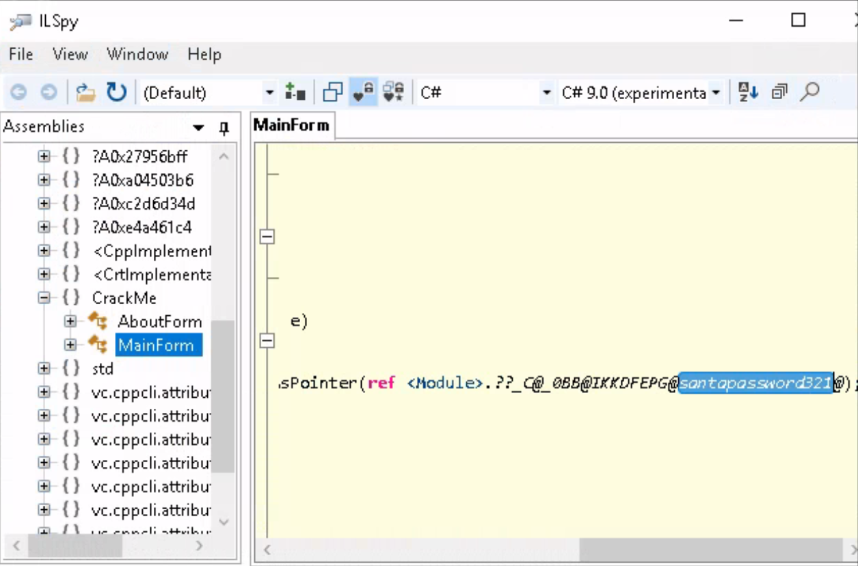Toggle Show all types and members
The height and width of the screenshot is (566, 858).
click(x=393, y=92)
